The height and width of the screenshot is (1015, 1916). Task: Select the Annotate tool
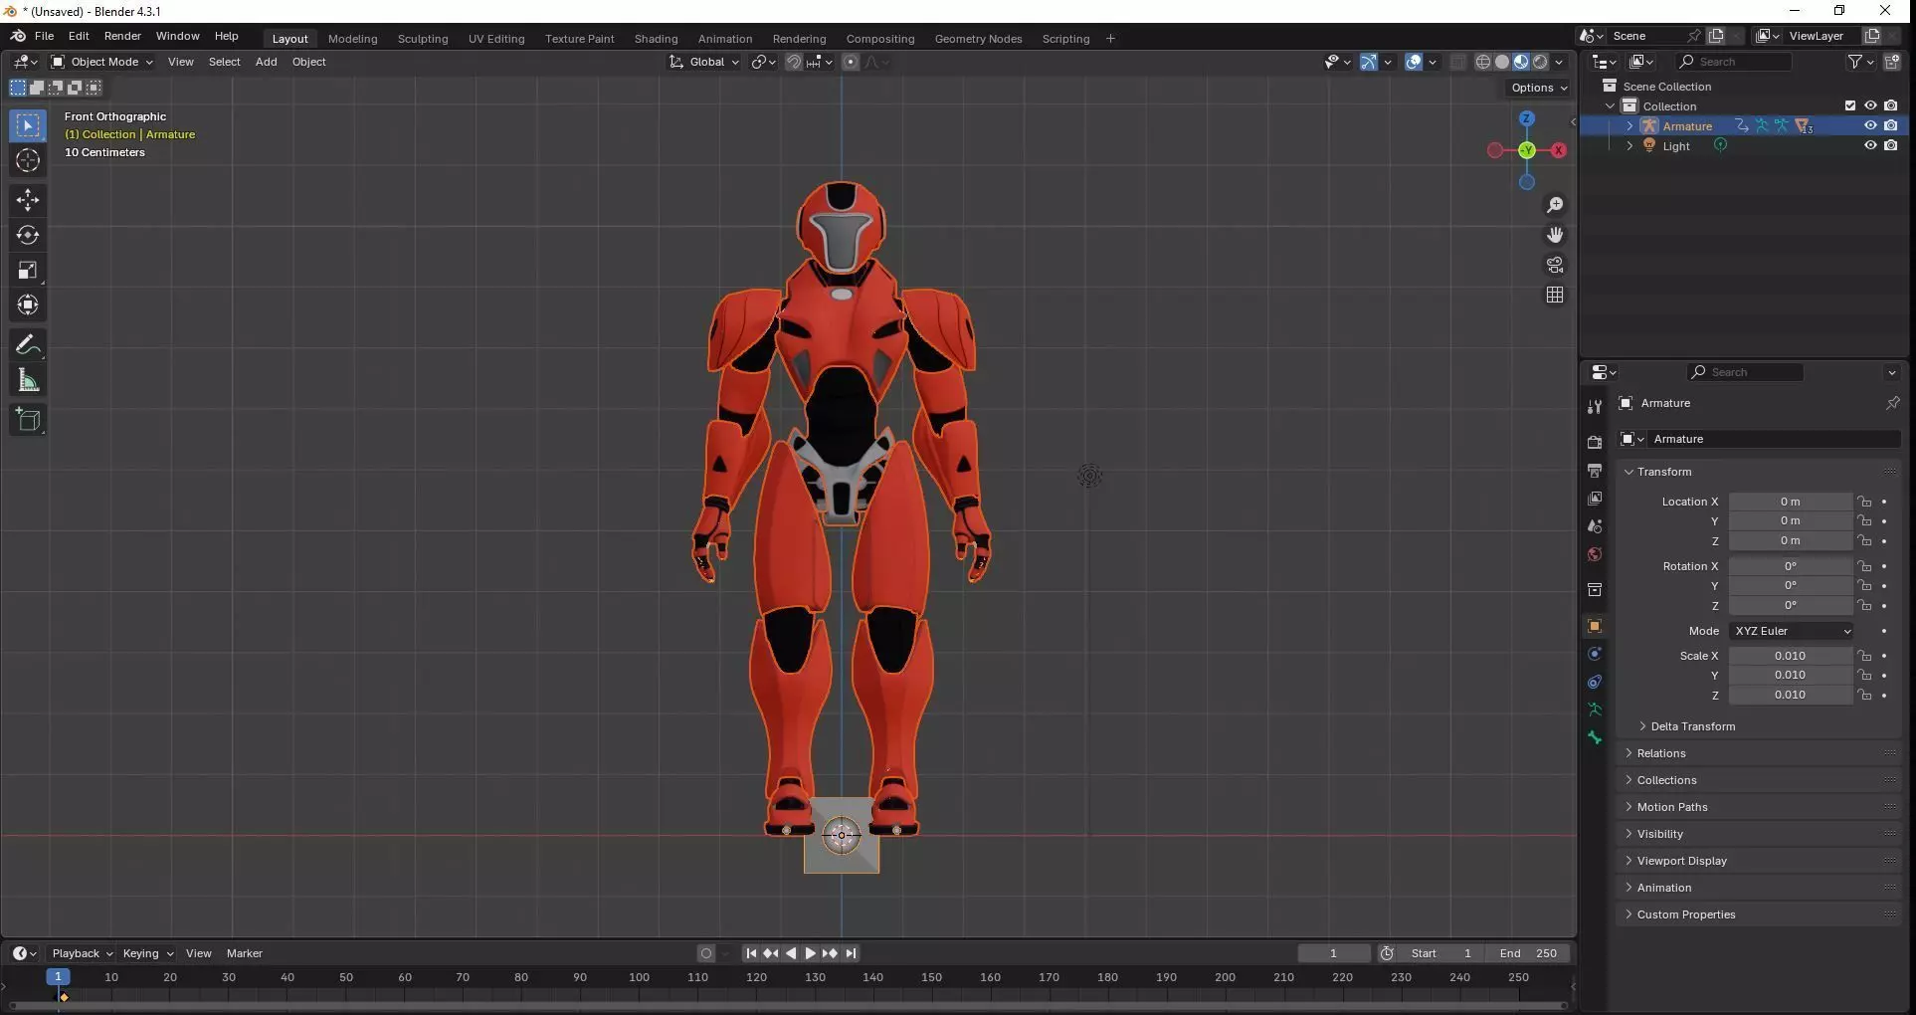28,345
